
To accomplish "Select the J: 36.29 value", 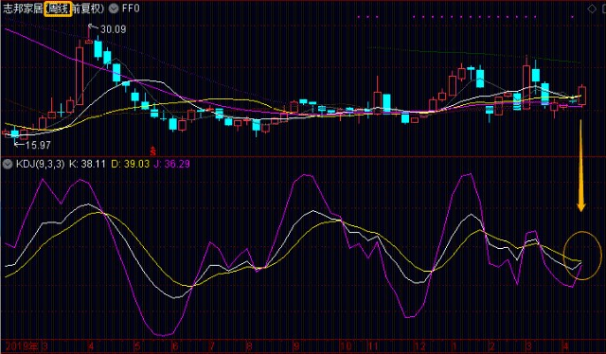I will [x=171, y=165].
